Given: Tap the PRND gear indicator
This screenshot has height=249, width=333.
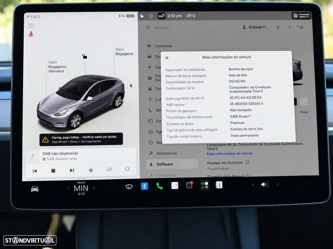Looking at the screenshot, I should 34,17.
